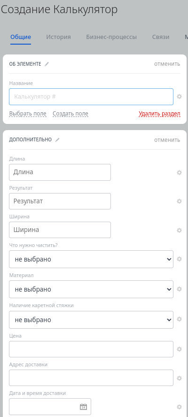The height and width of the screenshot is (417, 188).
Task: Click gear icon beside the Цена field
Action: tap(179, 349)
